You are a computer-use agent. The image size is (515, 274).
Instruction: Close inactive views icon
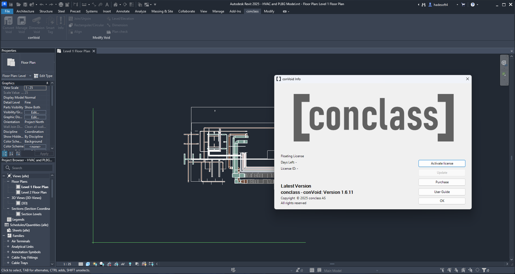tap(140, 5)
